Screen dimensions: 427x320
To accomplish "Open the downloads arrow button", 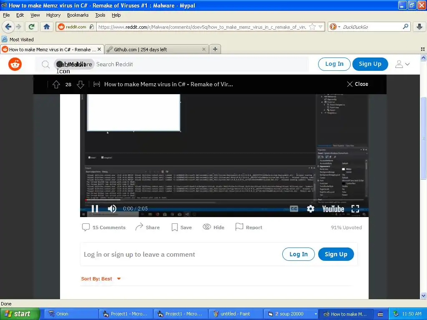I will (x=419, y=27).
